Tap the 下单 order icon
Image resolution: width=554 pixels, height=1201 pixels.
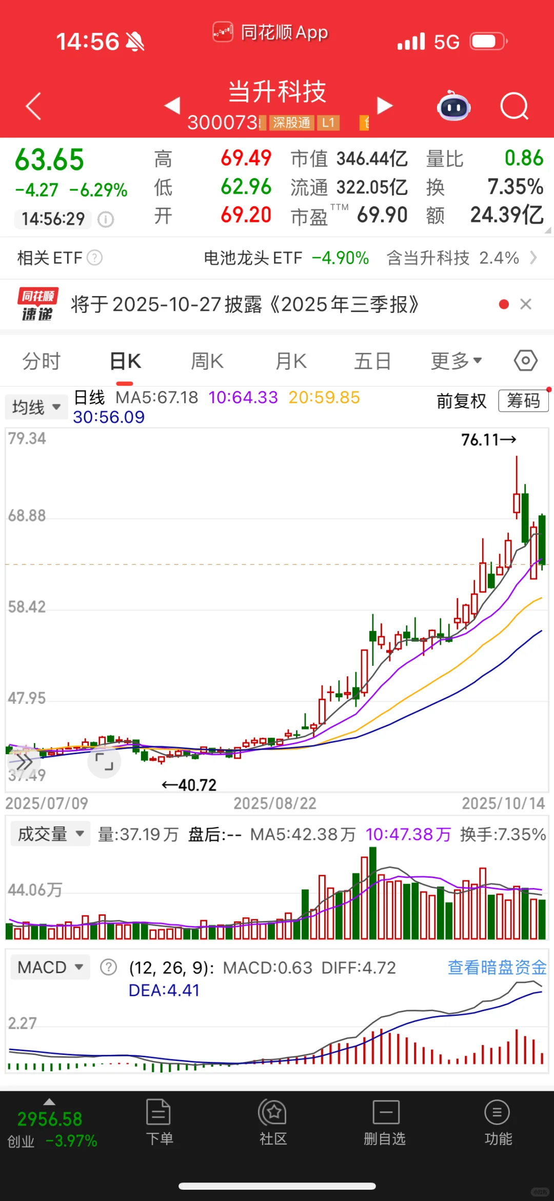(x=159, y=1123)
